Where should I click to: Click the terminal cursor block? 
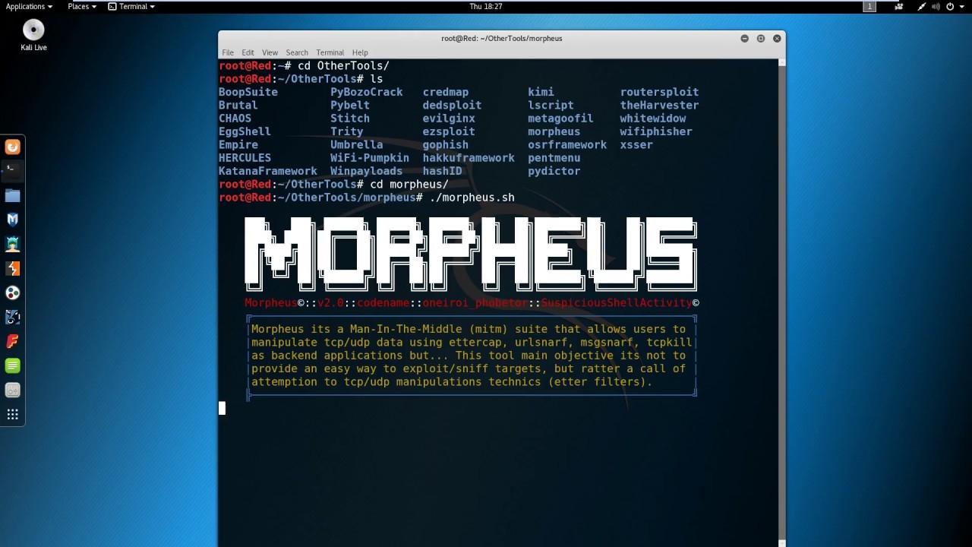click(x=222, y=409)
